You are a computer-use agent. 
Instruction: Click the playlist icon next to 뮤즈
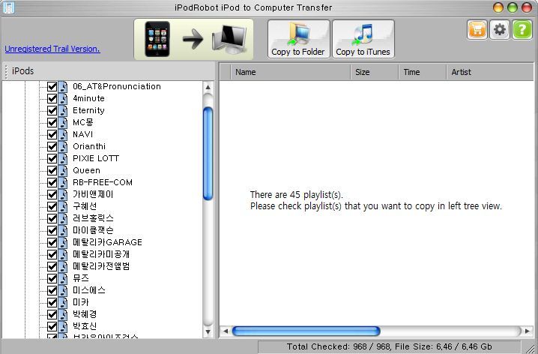(63, 278)
